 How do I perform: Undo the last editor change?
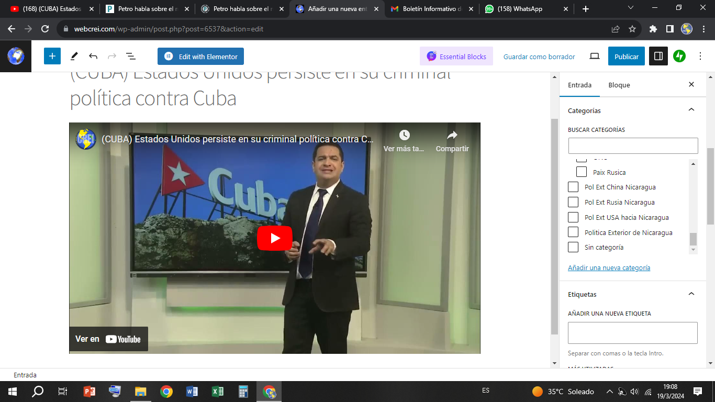93,56
